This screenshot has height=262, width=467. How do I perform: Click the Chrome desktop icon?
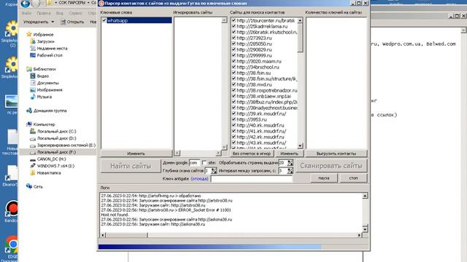[x=12, y=245]
